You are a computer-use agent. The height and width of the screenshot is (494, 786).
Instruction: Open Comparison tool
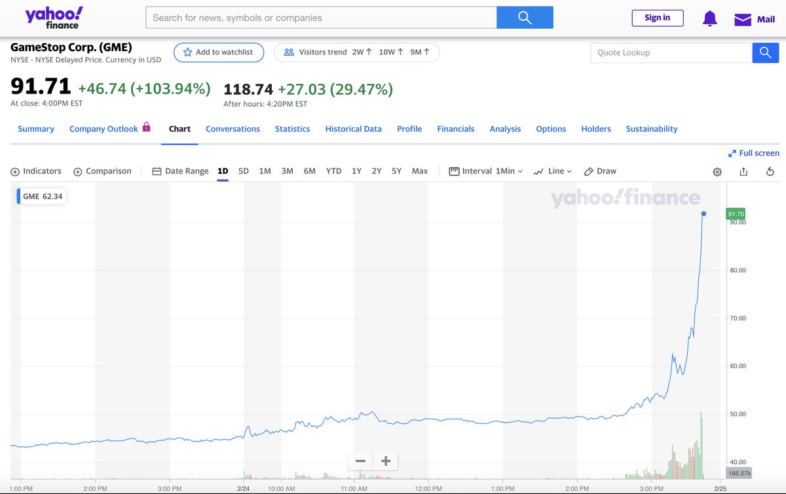pyautogui.click(x=102, y=171)
